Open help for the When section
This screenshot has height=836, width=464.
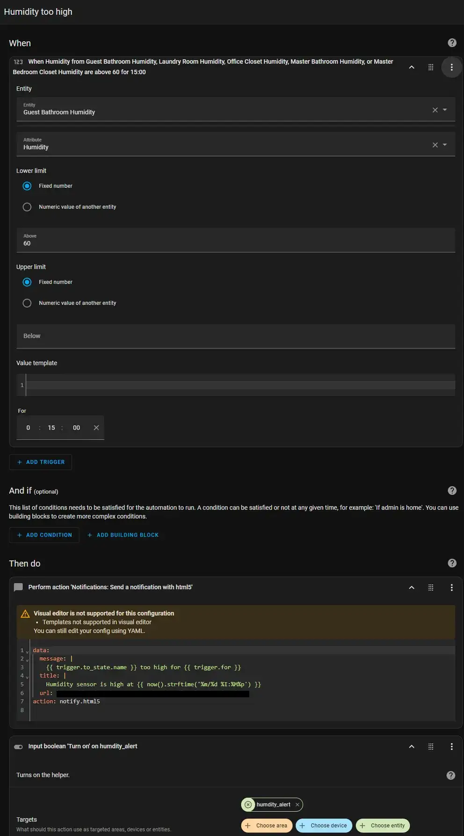tap(452, 43)
